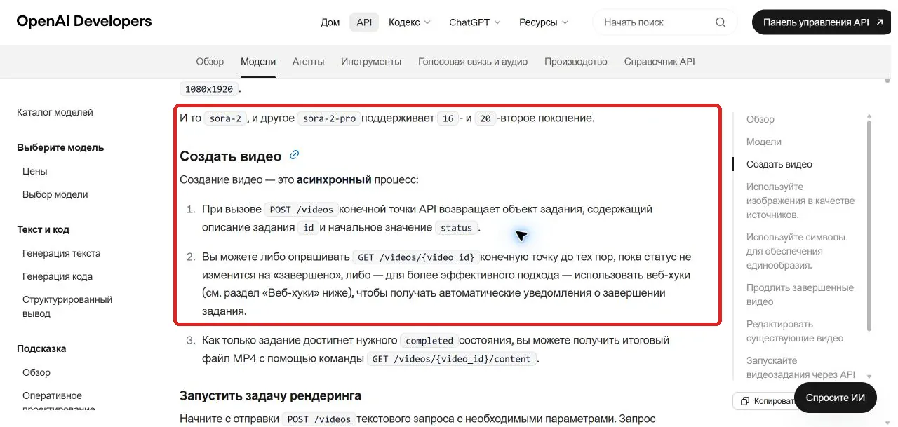Switch to the Модели tab
Image resolution: width=898 pixels, height=427 pixels.
(258, 62)
